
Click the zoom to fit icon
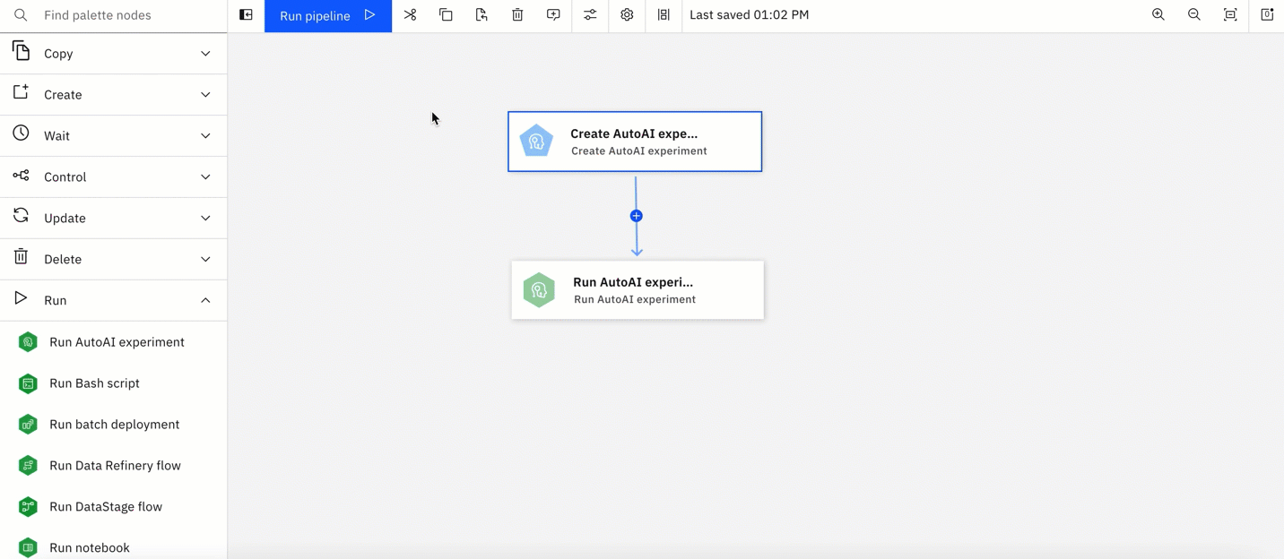click(1230, 15)
